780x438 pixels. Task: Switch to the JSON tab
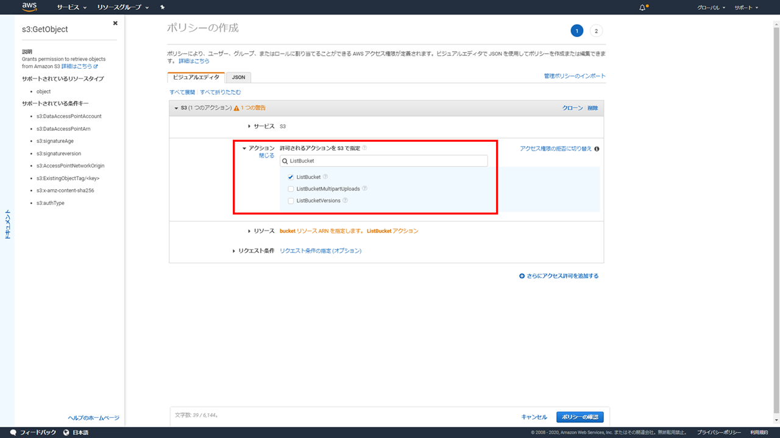[238, 77]
